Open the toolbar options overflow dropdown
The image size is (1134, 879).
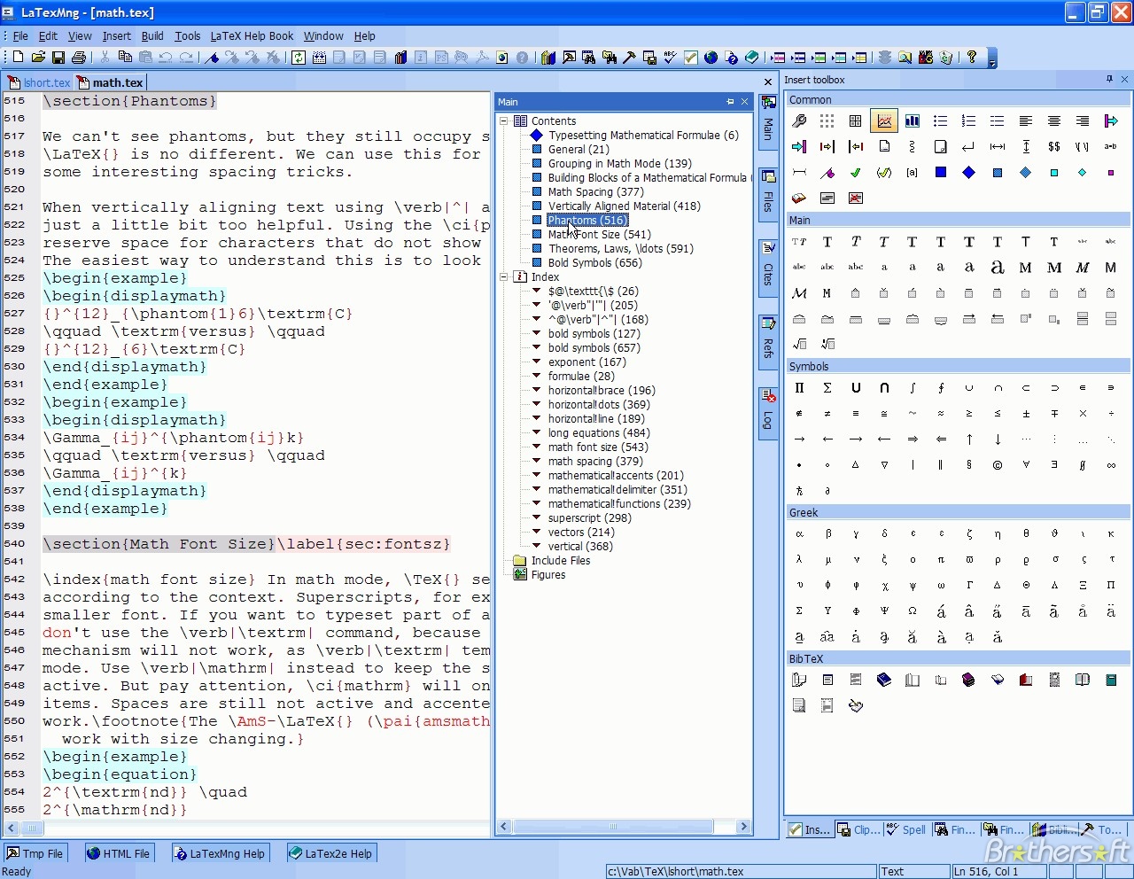tap(992, 62)
